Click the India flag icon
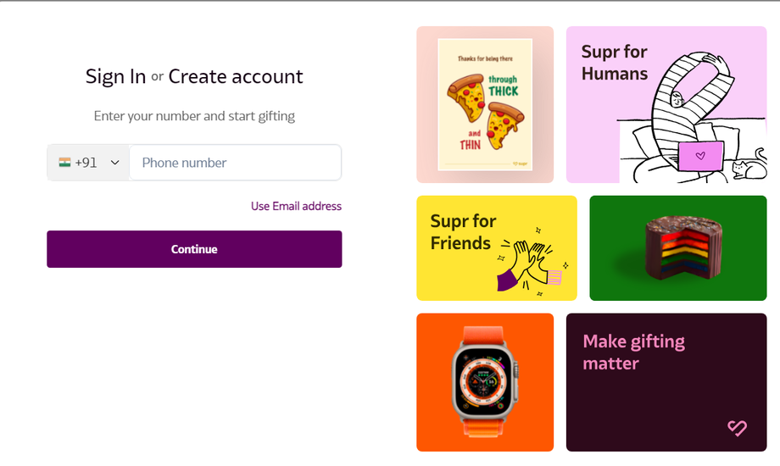This screenshot has width=780, height=466. 64,163
